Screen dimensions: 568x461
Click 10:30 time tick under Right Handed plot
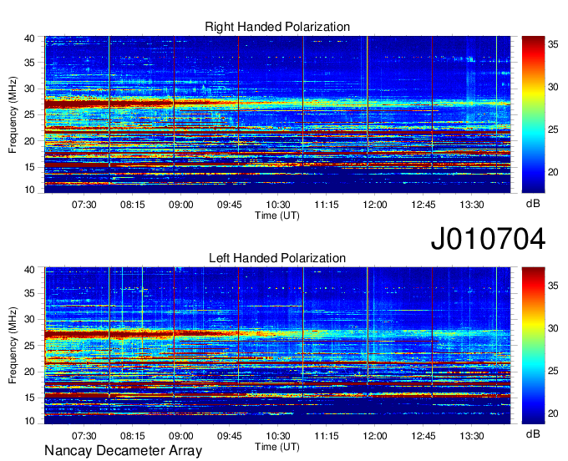pyautogui.click(x=278, y=205)
